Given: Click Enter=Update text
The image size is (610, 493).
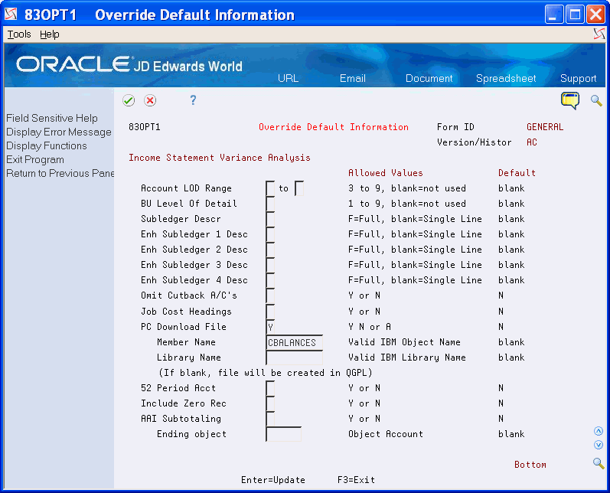Looking at the screenshot, I should (x=272, y=480).
